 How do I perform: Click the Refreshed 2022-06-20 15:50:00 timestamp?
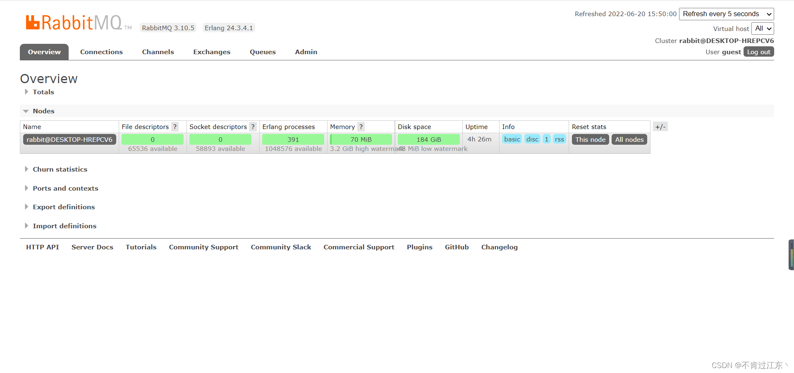pos(626,14)
